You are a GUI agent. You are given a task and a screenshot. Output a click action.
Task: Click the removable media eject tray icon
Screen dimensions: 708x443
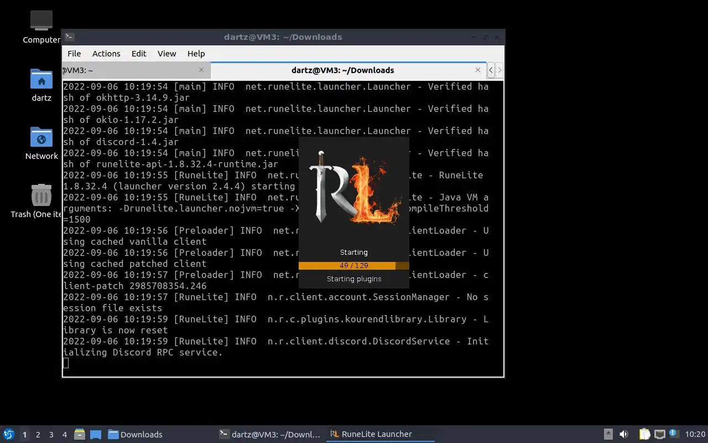[608, 434]
